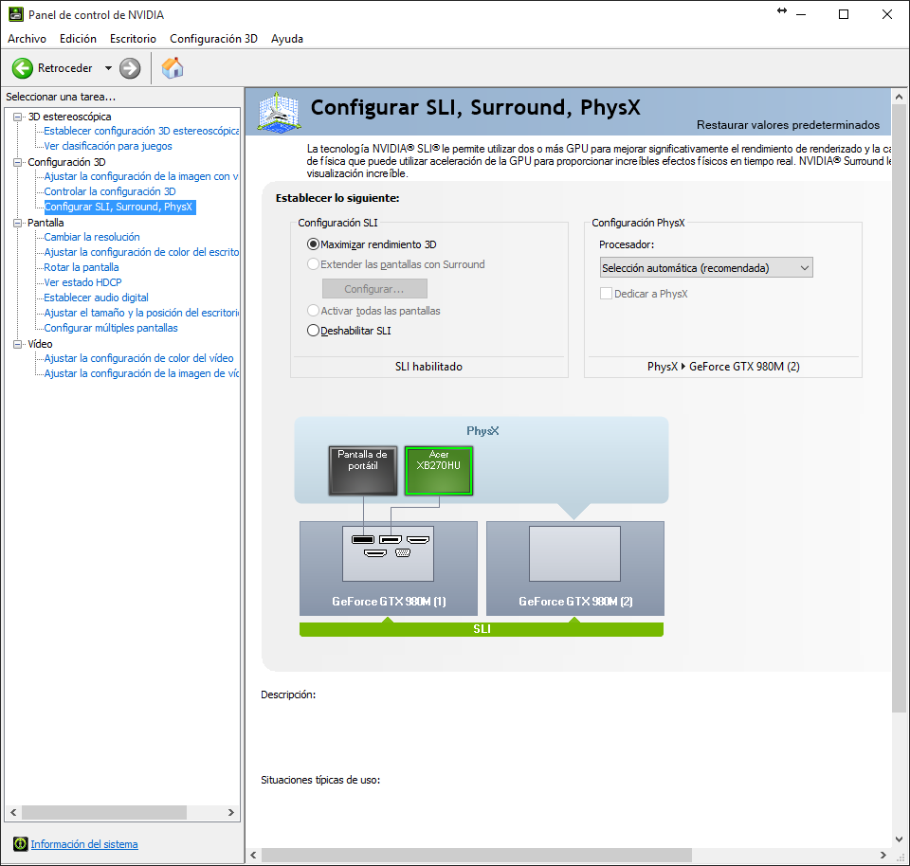Collapse the Configuración 3D tree node
Viewport: 910px width, 866px height.
(x=17, y=162)
